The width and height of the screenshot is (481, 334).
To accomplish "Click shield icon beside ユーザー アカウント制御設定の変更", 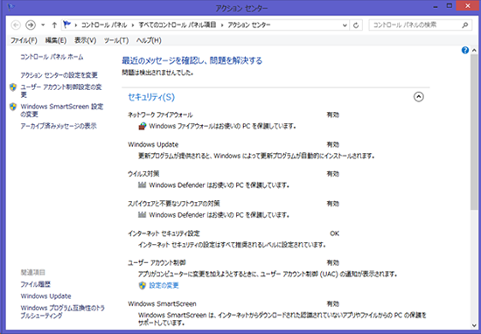I will [x=13, y=87].
